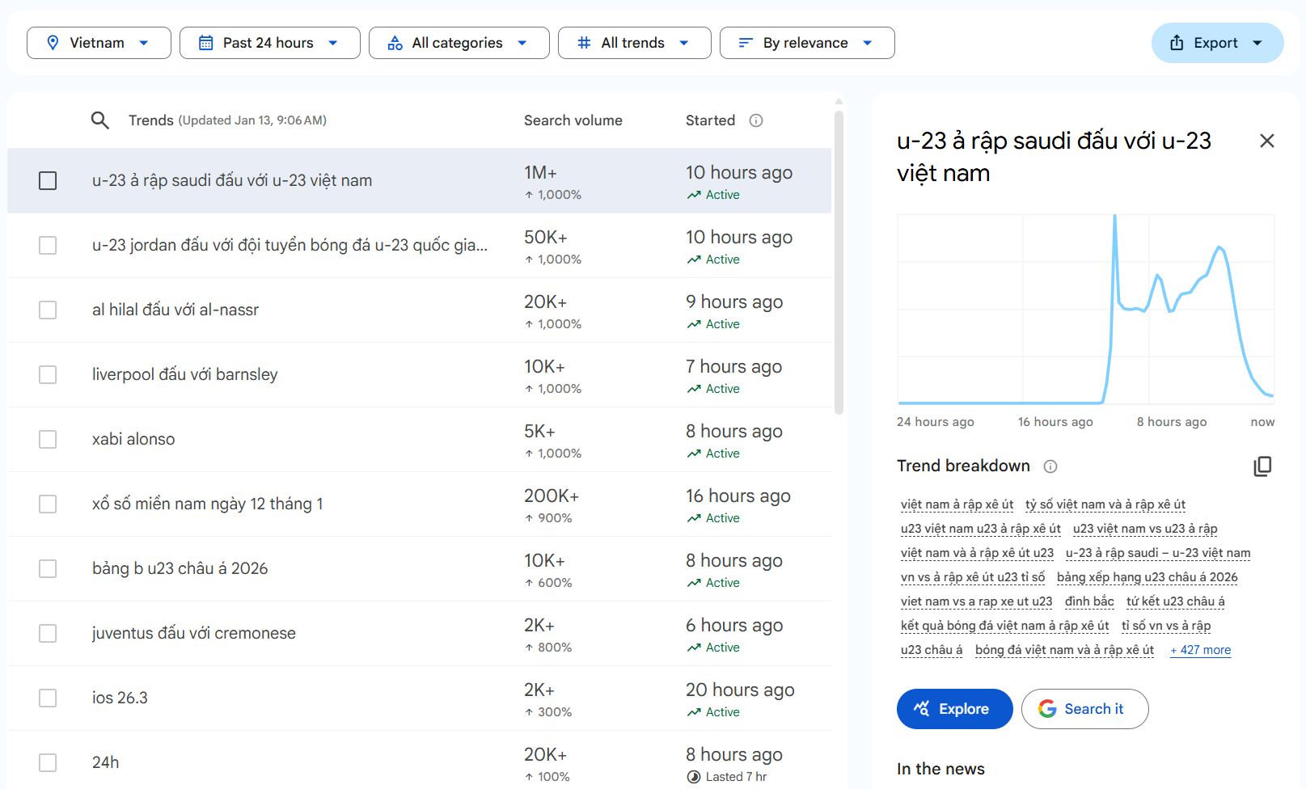This screenshot has width=1306, height=789.
Task: Click the info icon next to Started
Action: coord(756,120)
